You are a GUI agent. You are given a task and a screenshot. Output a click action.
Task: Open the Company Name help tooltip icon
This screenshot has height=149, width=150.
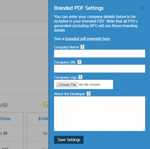pyautogui.click(x=82, y=47)
